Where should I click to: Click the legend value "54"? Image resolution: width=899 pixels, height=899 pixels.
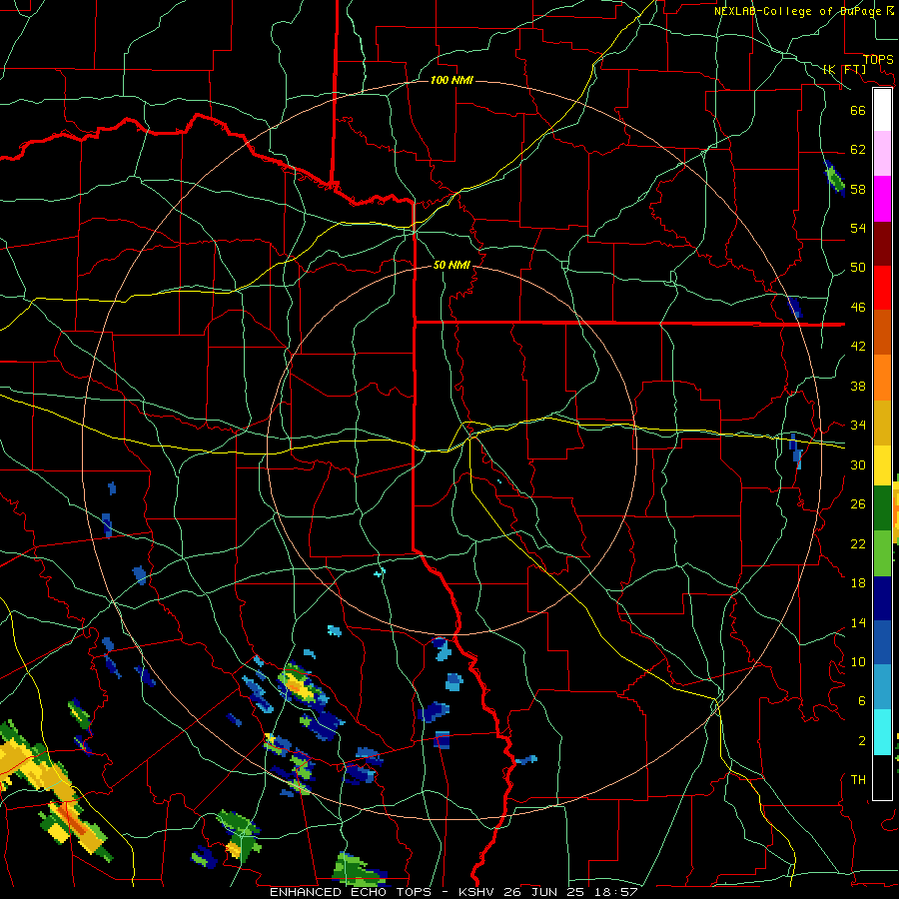point(858,228)
